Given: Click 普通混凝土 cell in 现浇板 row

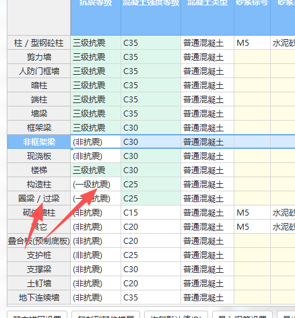Looking at the screenshot, I should [x=207, y=156].
